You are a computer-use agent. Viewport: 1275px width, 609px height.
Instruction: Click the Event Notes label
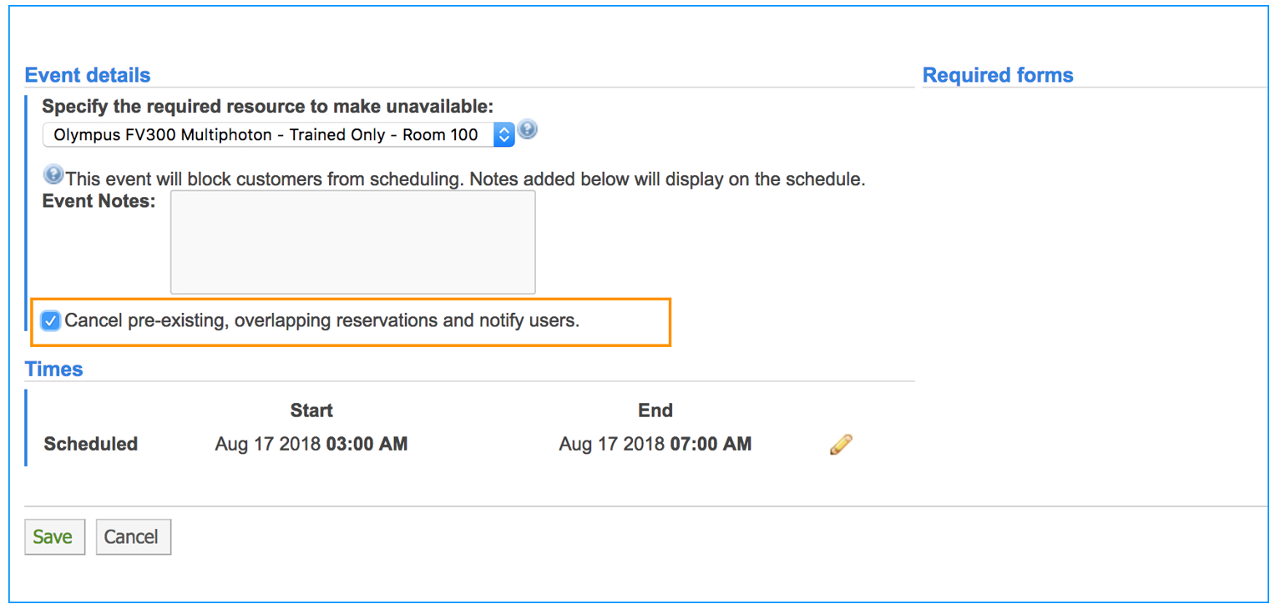tap(99, 201)
